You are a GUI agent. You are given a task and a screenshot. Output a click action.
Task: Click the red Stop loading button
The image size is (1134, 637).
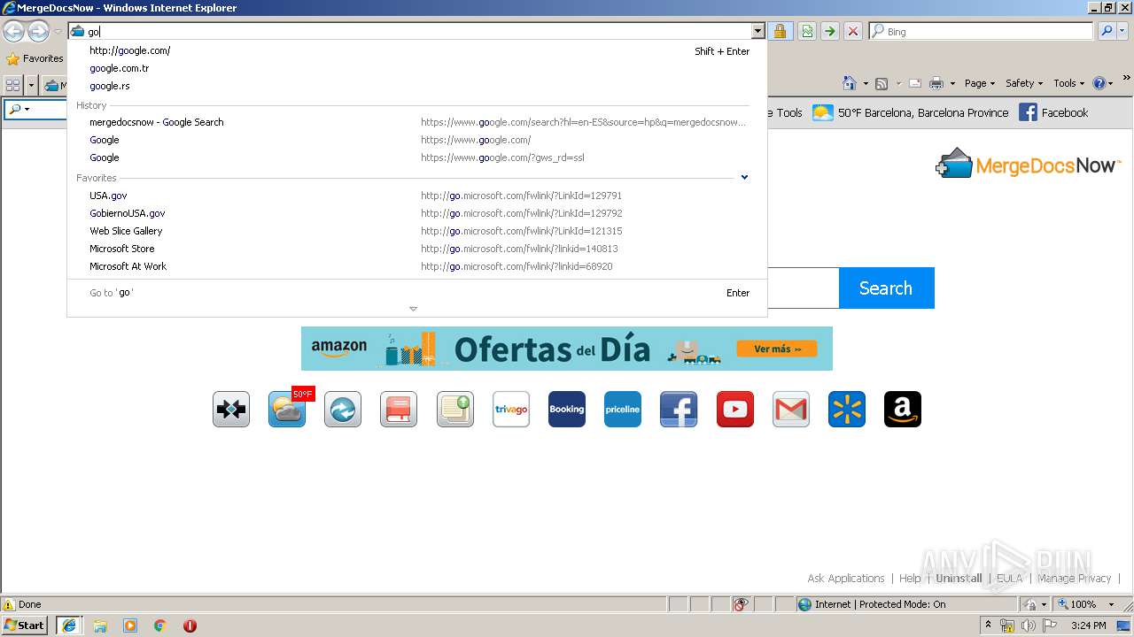pyautogui.click(x=853, y=31)
